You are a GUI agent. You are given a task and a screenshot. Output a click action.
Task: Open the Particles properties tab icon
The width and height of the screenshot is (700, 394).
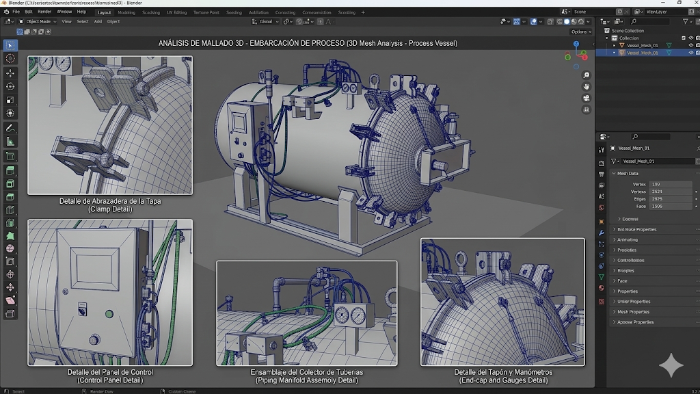(602, 244)
